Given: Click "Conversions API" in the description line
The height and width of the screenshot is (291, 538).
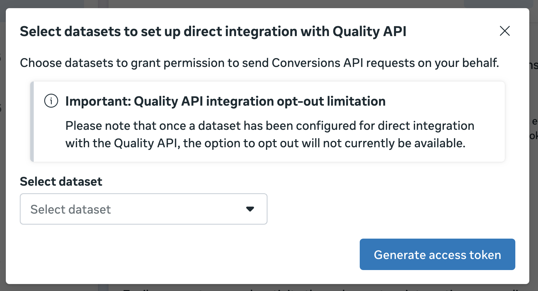Looking at the screenshot, I should (317, 63).
